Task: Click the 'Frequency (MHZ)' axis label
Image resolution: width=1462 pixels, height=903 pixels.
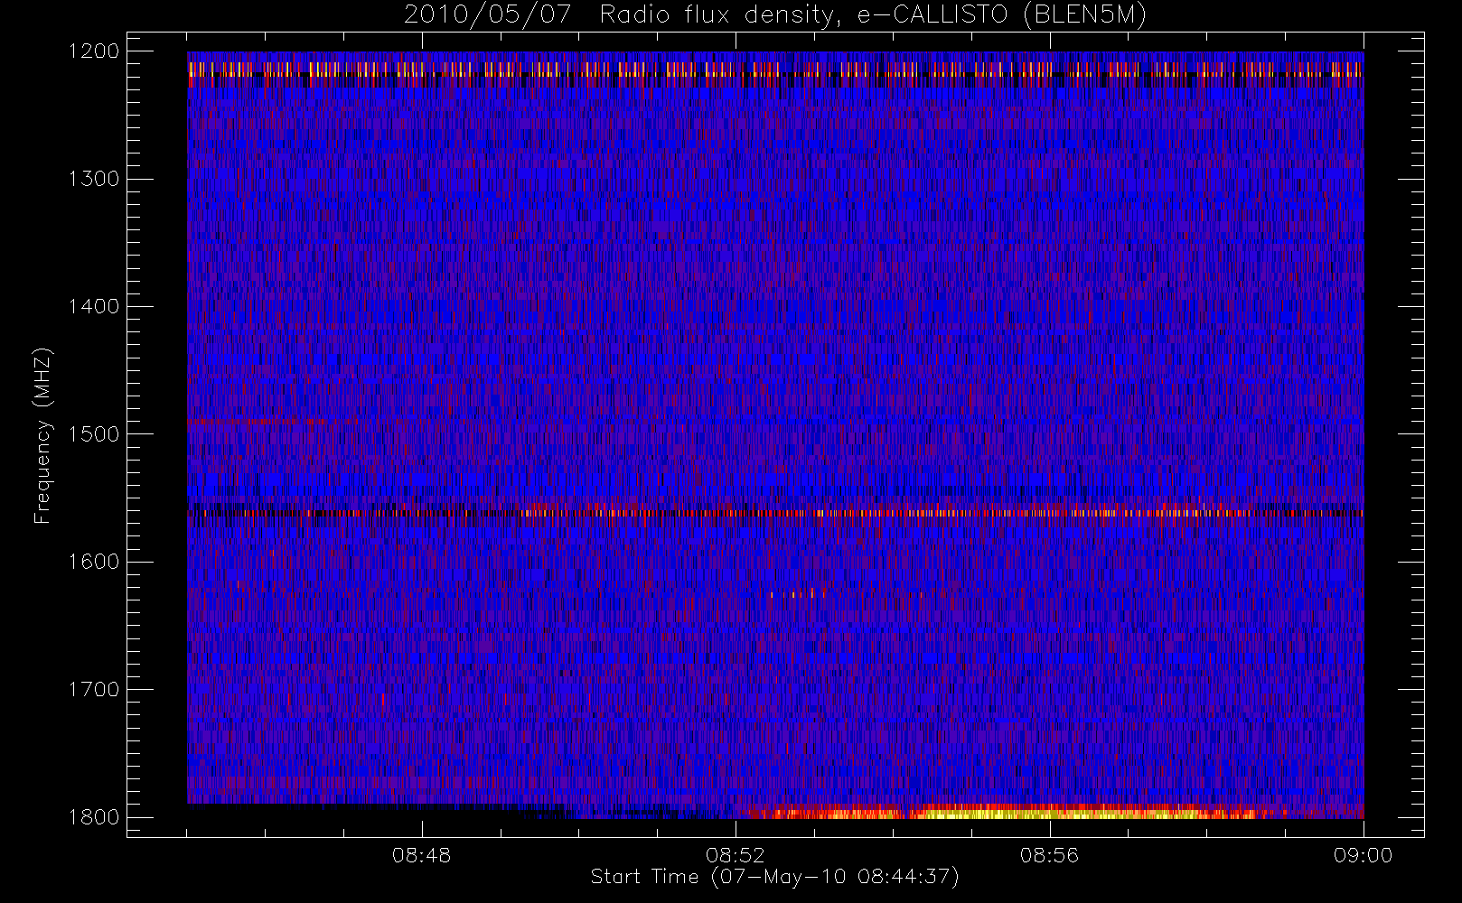Action: pyautogui.click(x=42, y=434)
